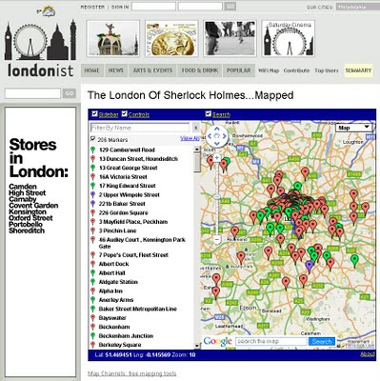Click the green marker icon beside 129 Camberwell Road
This screenshot has width=380, height=381.
(93, 150)
